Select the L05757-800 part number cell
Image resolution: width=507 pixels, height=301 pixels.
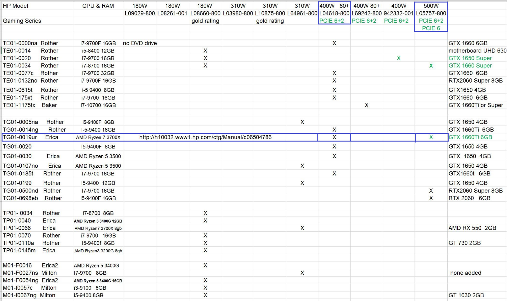(x=431, y=13)
